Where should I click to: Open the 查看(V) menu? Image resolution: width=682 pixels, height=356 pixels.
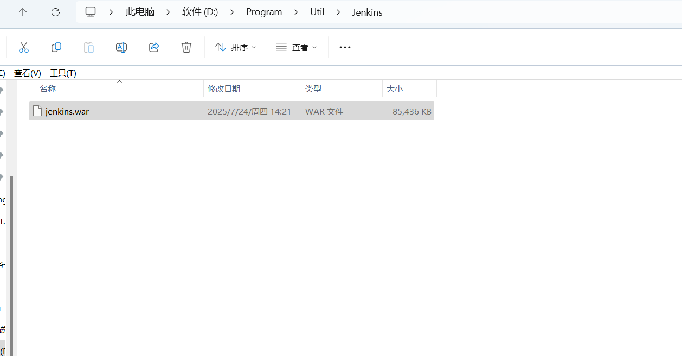pyautogui.click(x=28, y=73)
